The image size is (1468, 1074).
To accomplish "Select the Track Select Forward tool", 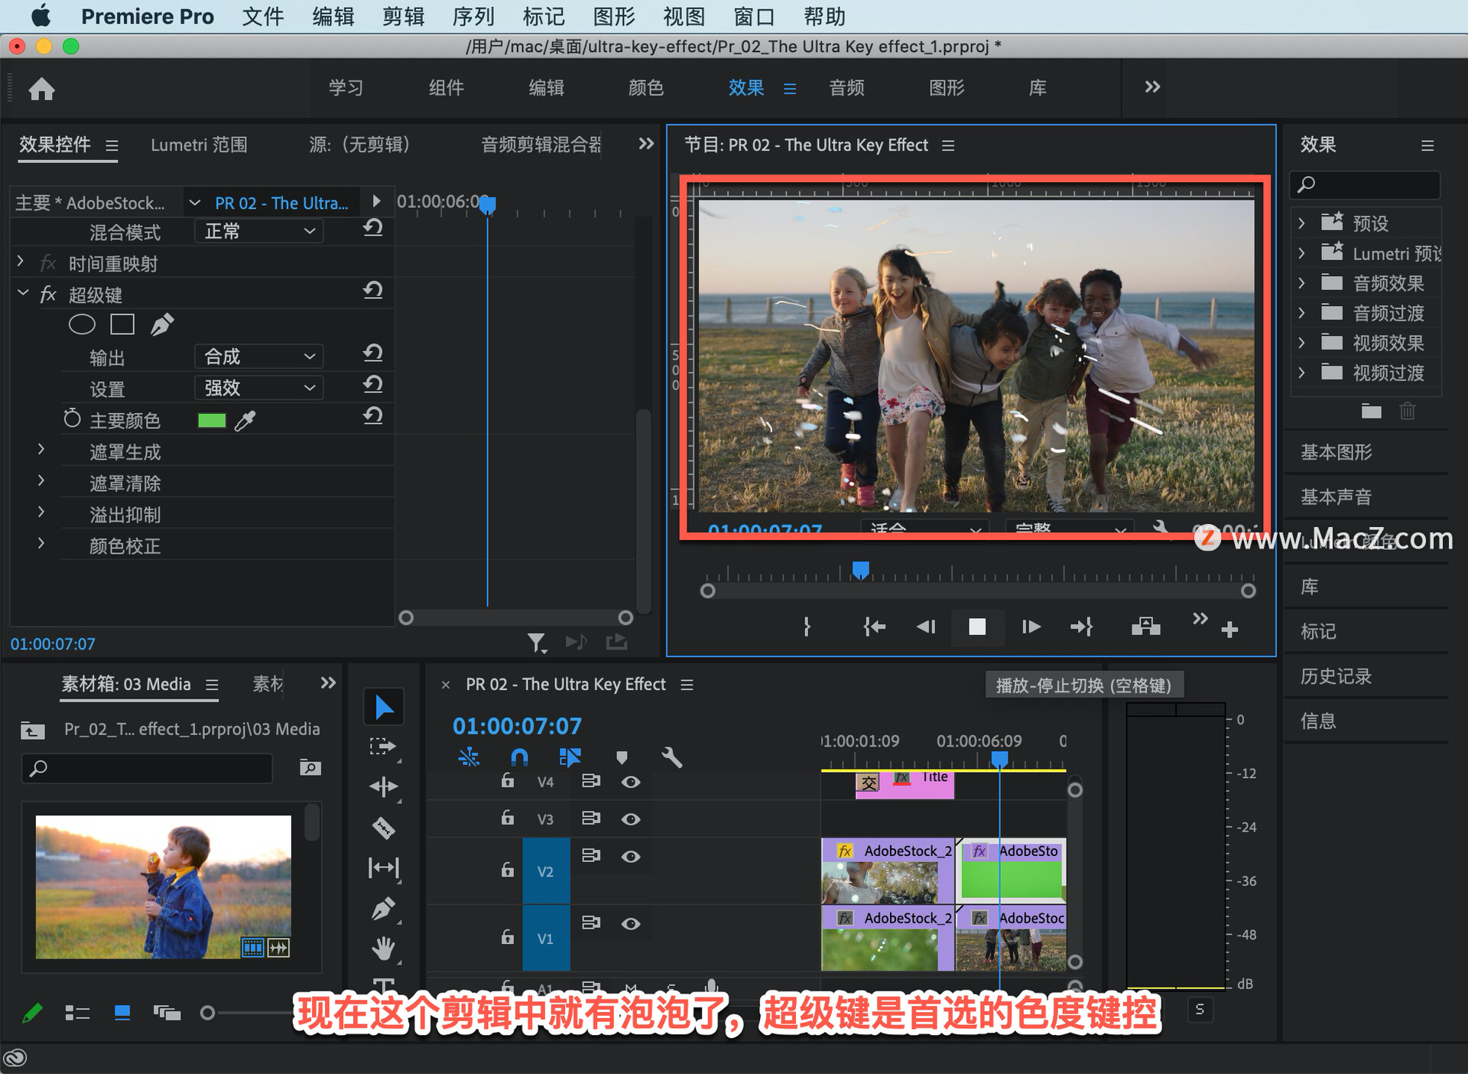I will 383,747.
